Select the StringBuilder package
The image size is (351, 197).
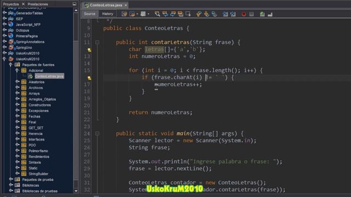pos(38,174)
